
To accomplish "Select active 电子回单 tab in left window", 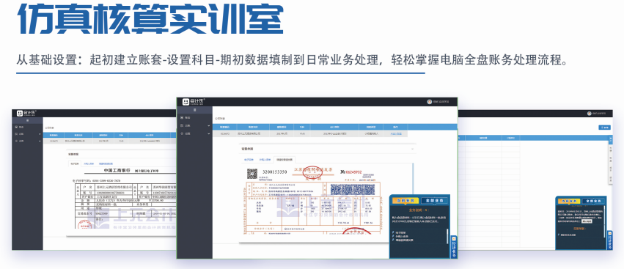I will pos(75,163).
